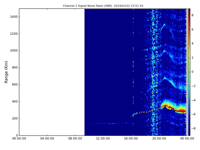200x150 pixels.
Task: Click the plot title showing Channel 2 SNR
Action: (103, 6)
